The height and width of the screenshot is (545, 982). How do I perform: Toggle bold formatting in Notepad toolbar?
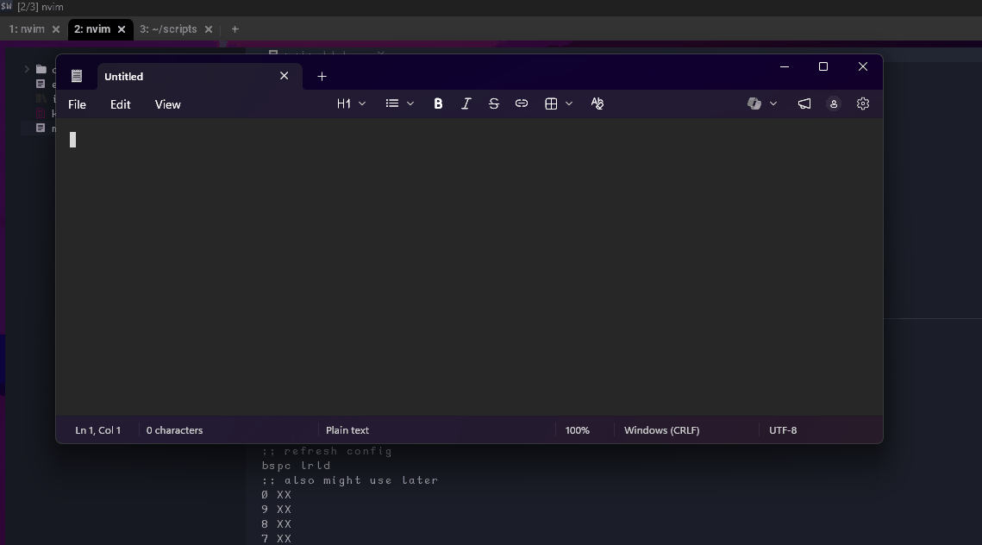[438, 103]
